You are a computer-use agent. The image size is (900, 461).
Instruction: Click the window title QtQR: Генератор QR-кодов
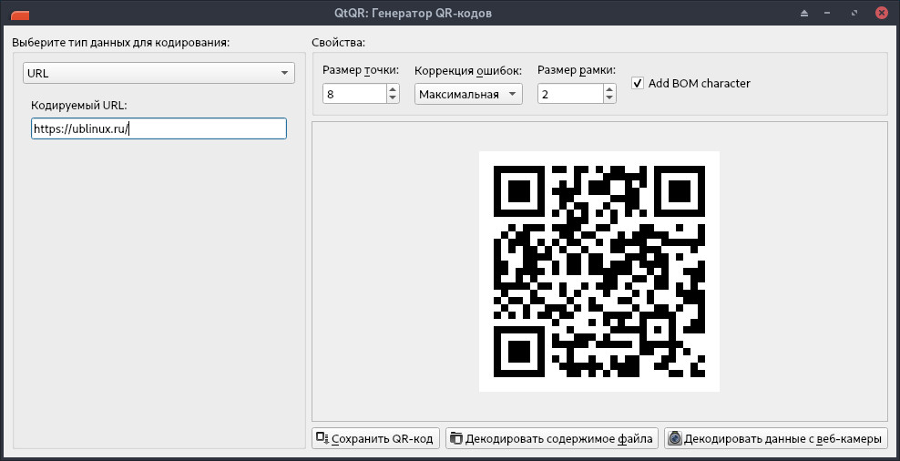(414, 13)
